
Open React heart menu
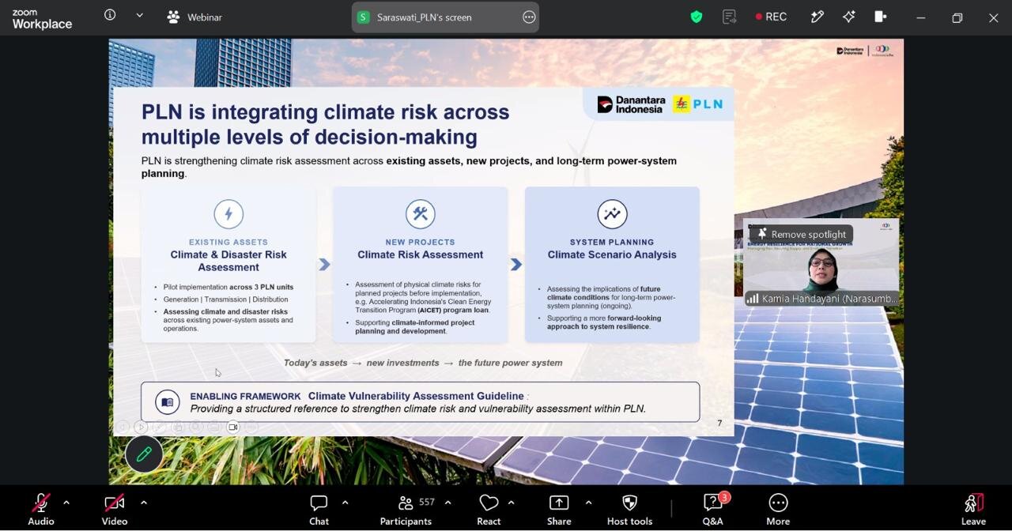click(x=489, y=510)
